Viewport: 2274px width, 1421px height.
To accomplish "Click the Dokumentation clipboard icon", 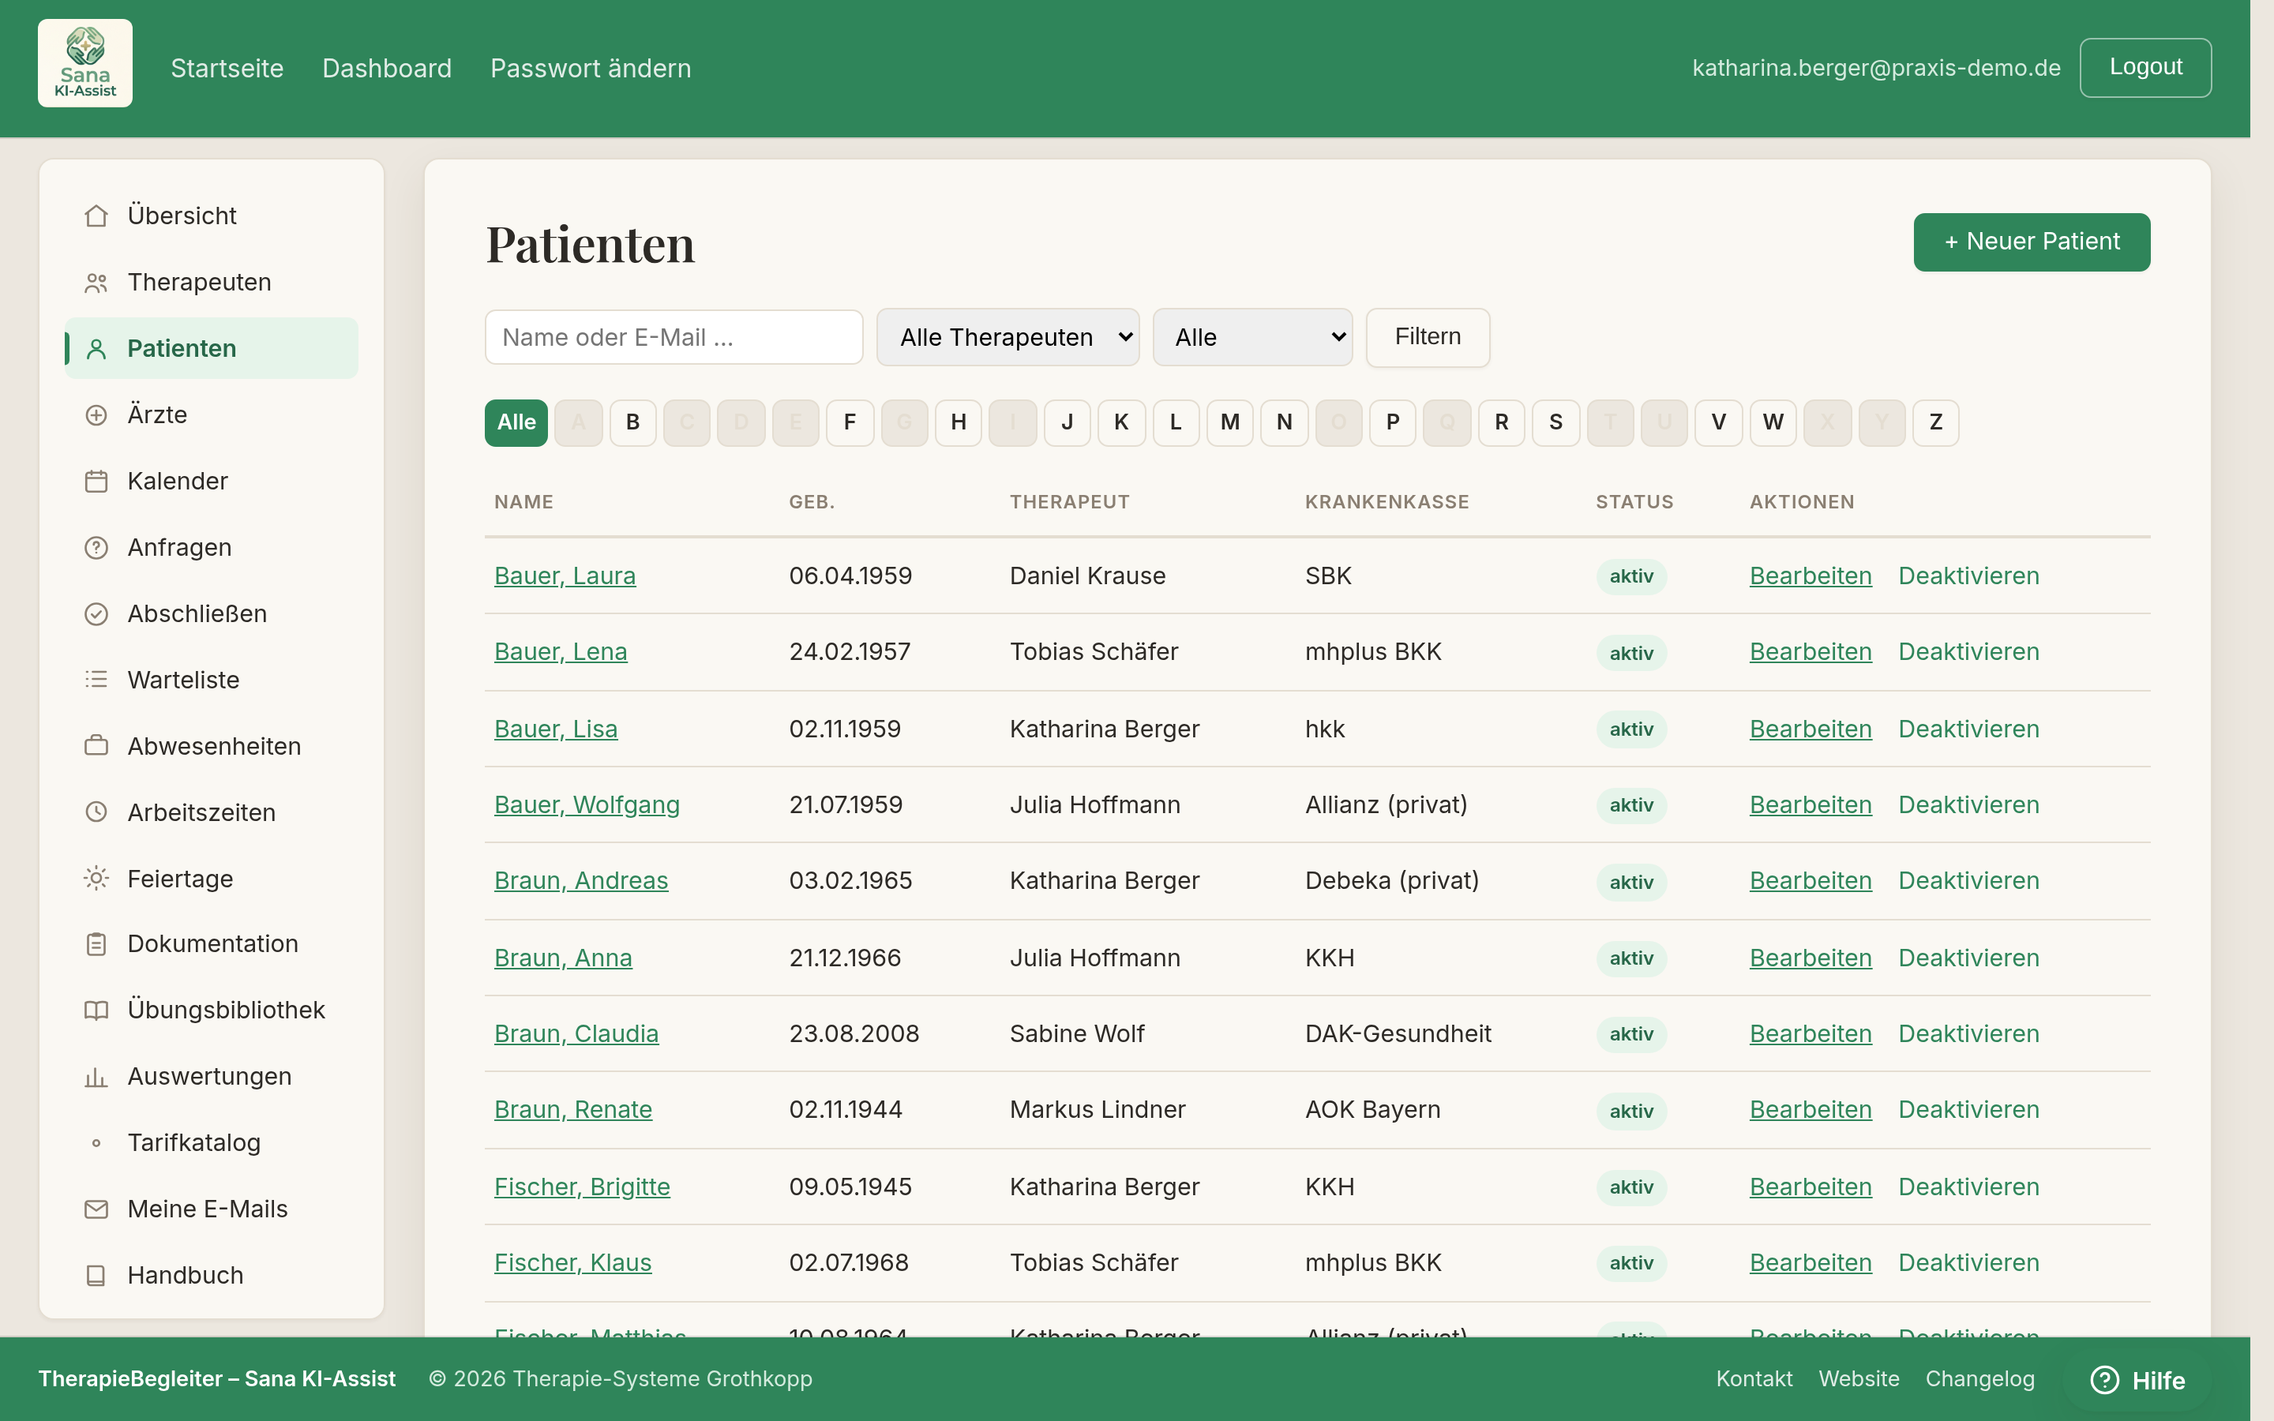I will pyautogui.click(x=96, y=943).
